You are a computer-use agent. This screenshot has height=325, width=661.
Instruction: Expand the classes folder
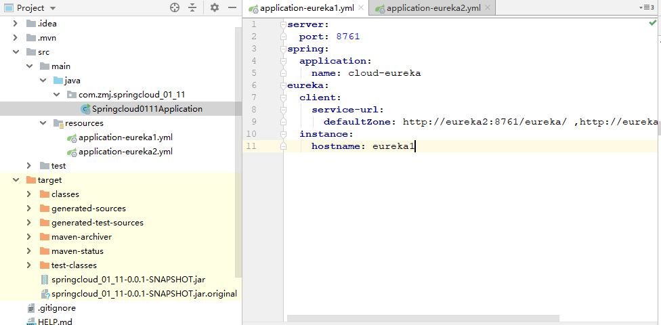29,194
